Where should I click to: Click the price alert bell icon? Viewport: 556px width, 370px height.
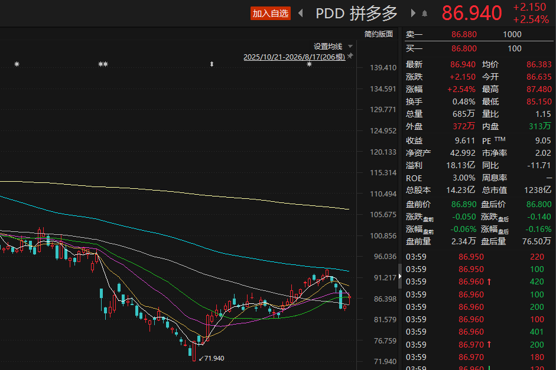tap(424, 14)
